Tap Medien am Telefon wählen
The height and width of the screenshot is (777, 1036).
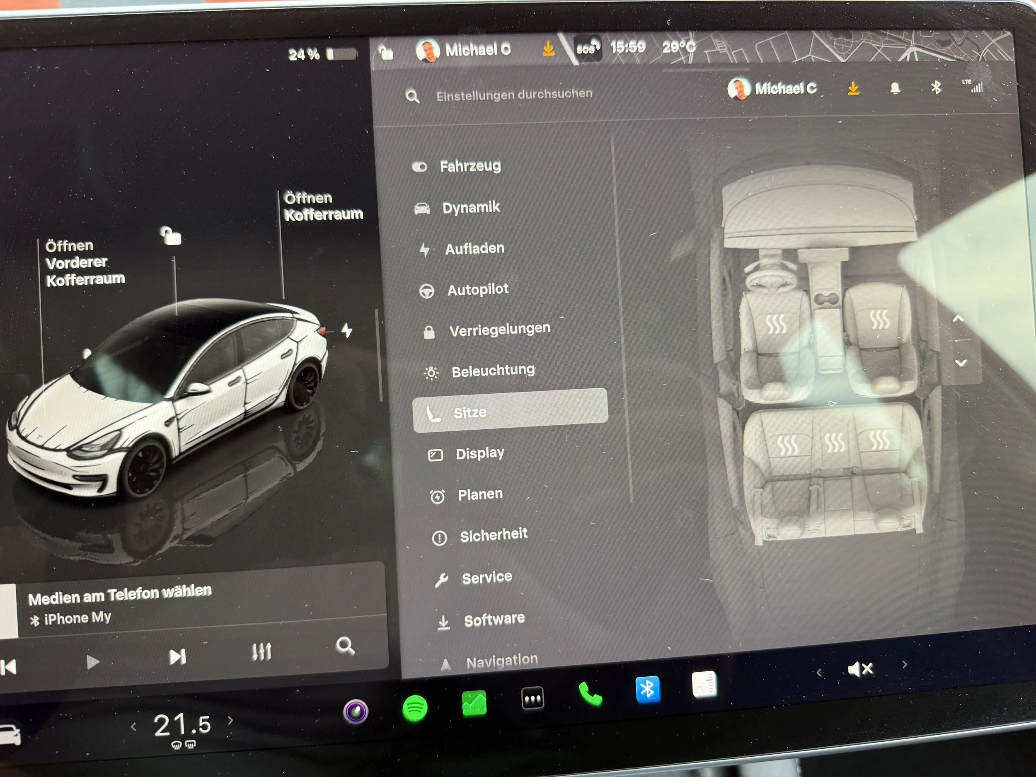pos(120,594)
